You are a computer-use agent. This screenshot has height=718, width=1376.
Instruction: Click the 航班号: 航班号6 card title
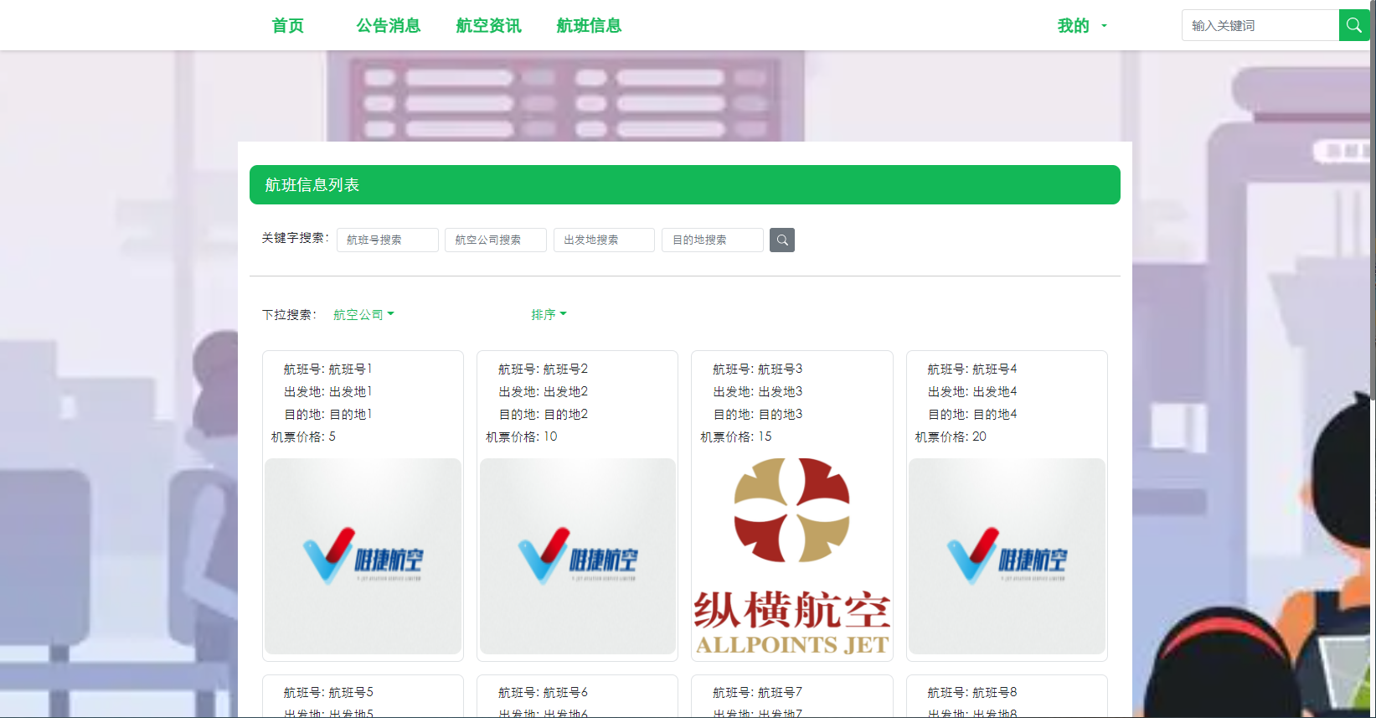point(543,692)
